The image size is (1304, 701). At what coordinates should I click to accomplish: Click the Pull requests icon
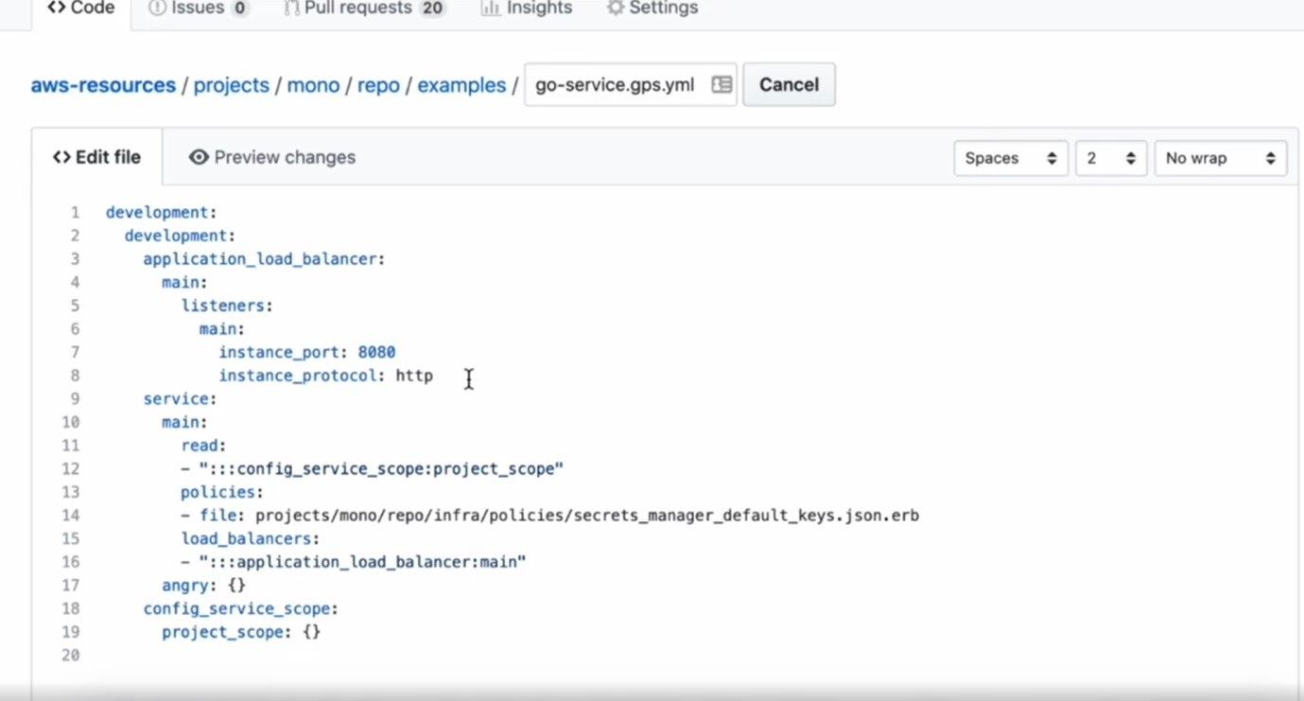coord(291,9)
